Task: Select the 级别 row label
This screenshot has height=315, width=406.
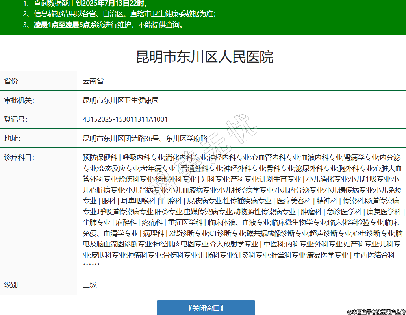Action: click(x=12, y=285)
